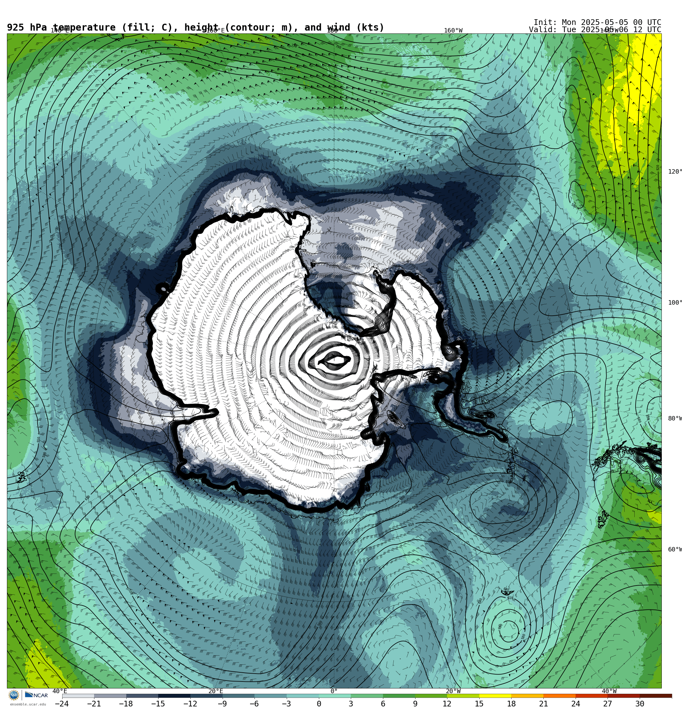Image resolution: width=682 pixels, height=708 pixels.
Task: Pick the 18 to 21 amber swatch
Action: pos(527,696)
